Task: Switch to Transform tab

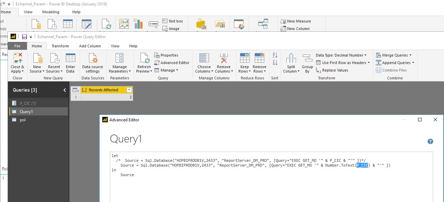Action: click(x=60, y=46)
